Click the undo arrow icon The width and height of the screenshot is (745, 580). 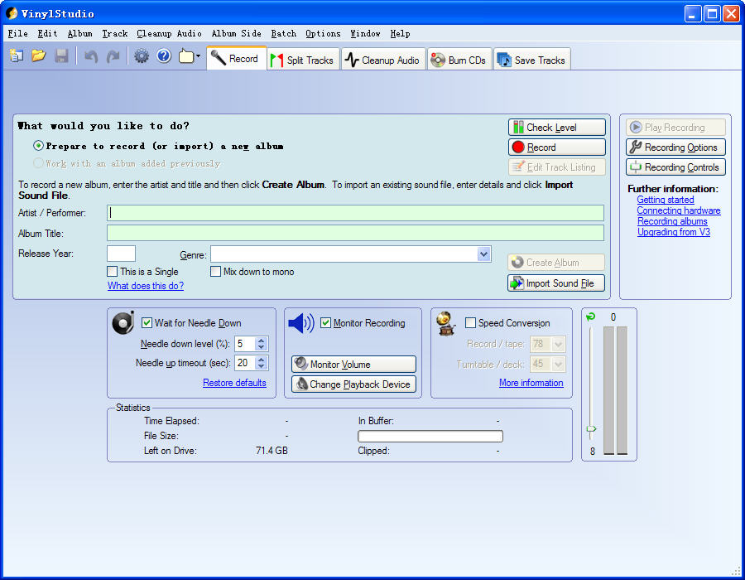pos(91,56)
